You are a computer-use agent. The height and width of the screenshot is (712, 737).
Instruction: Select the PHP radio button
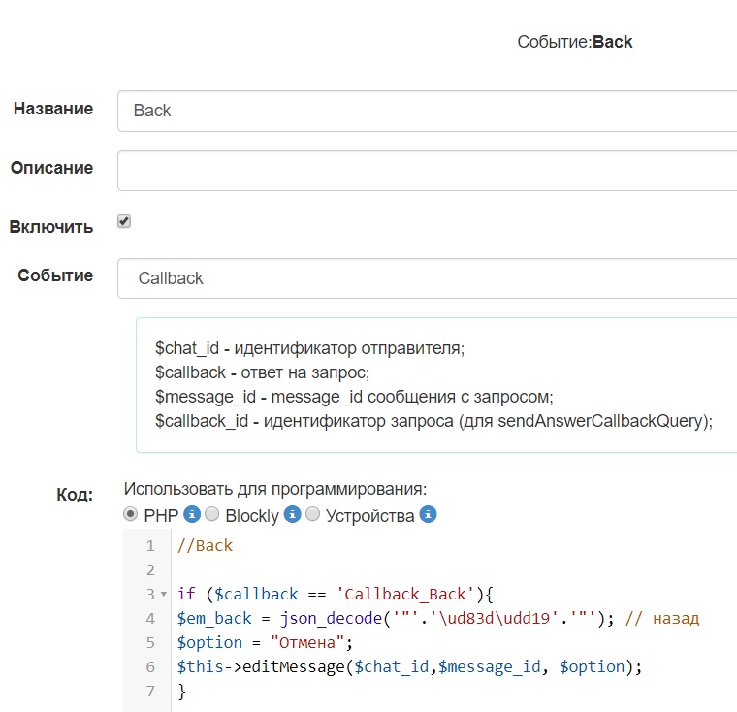coord(131,514)
